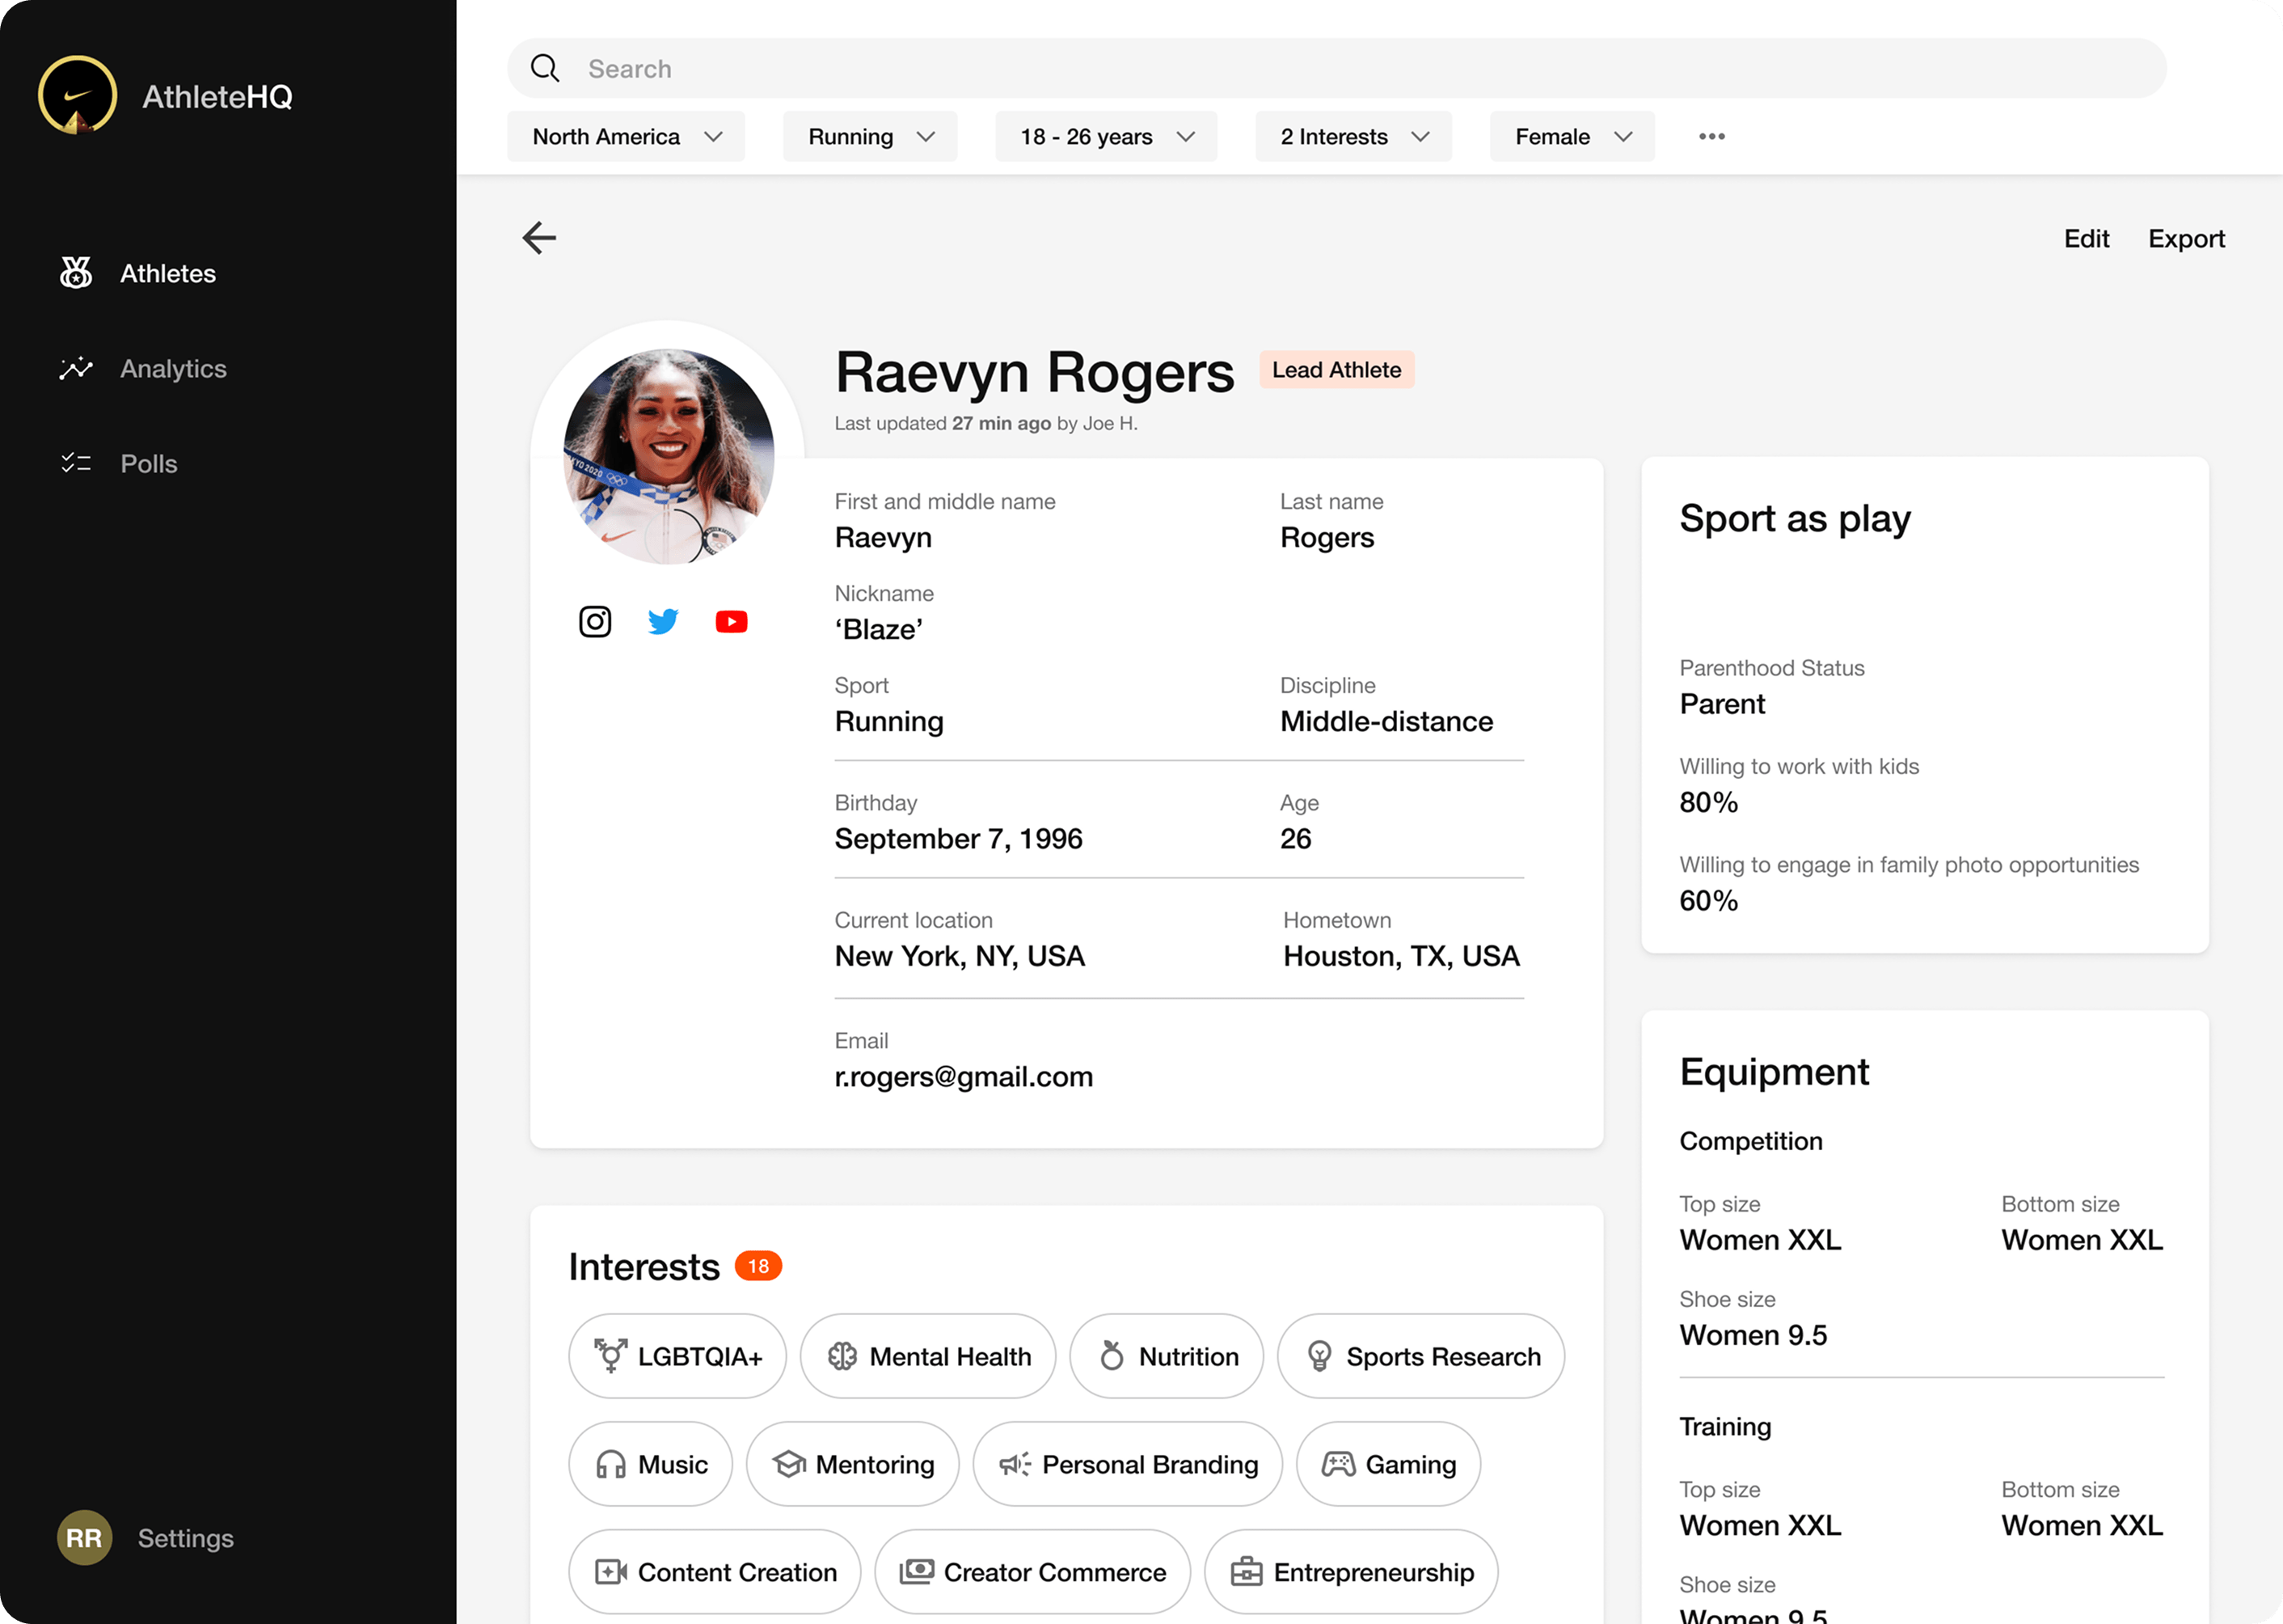This screenshot has height=1624, width=2283.
Task: Click the Sports Research lightbulb icon
Action: point(1319,1355)
